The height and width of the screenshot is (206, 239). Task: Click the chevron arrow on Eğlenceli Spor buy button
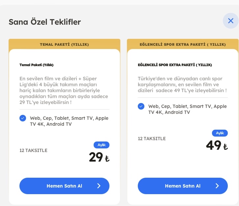coord(217,186)
